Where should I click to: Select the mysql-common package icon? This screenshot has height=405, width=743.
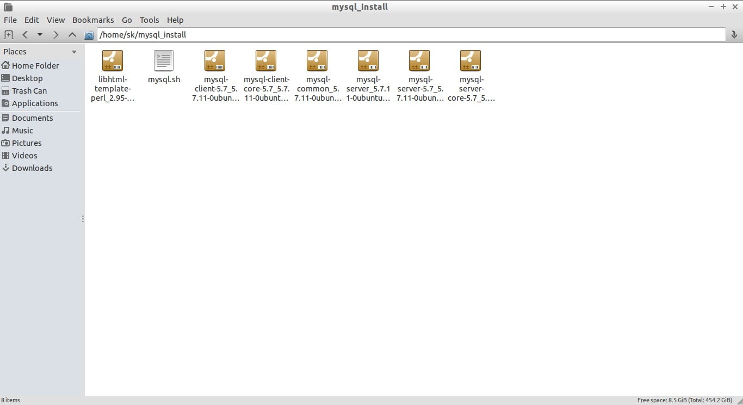[317, 60]
